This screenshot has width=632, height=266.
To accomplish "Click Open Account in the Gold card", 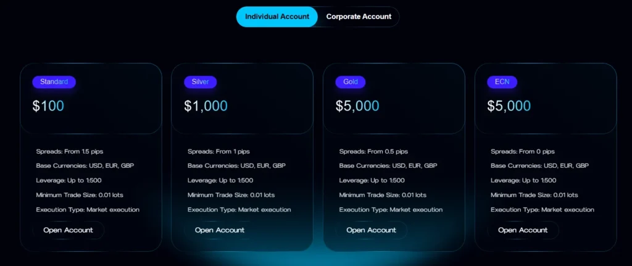I will click(371, 230).
